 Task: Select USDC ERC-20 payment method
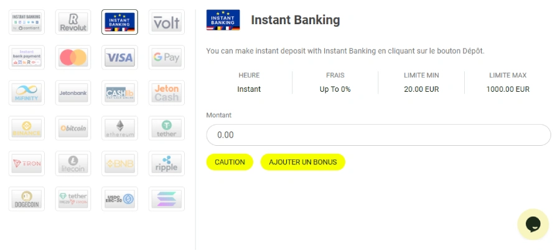(119, 199)
